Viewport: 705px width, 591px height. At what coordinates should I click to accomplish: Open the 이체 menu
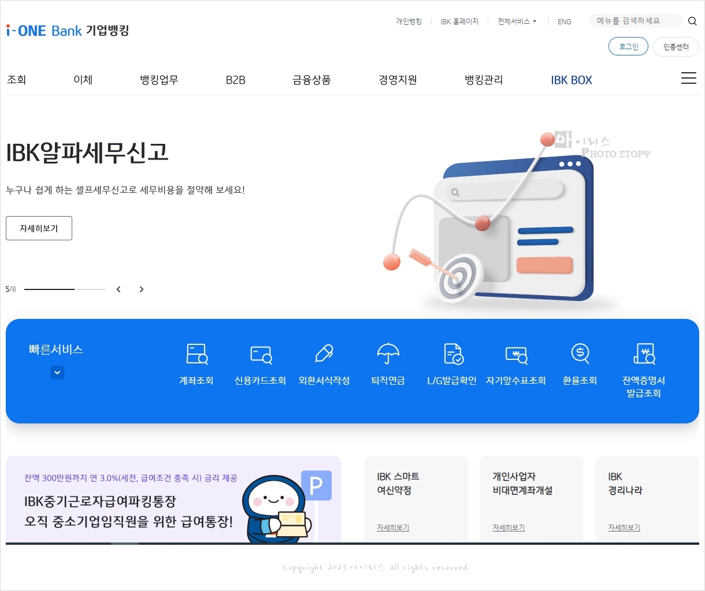(83, 80)
